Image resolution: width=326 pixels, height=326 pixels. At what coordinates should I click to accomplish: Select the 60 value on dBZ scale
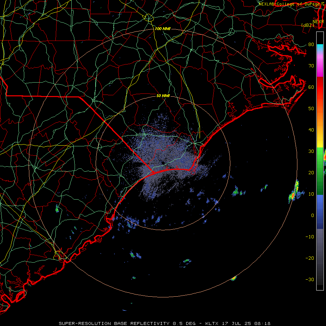(x=311, y=87)
